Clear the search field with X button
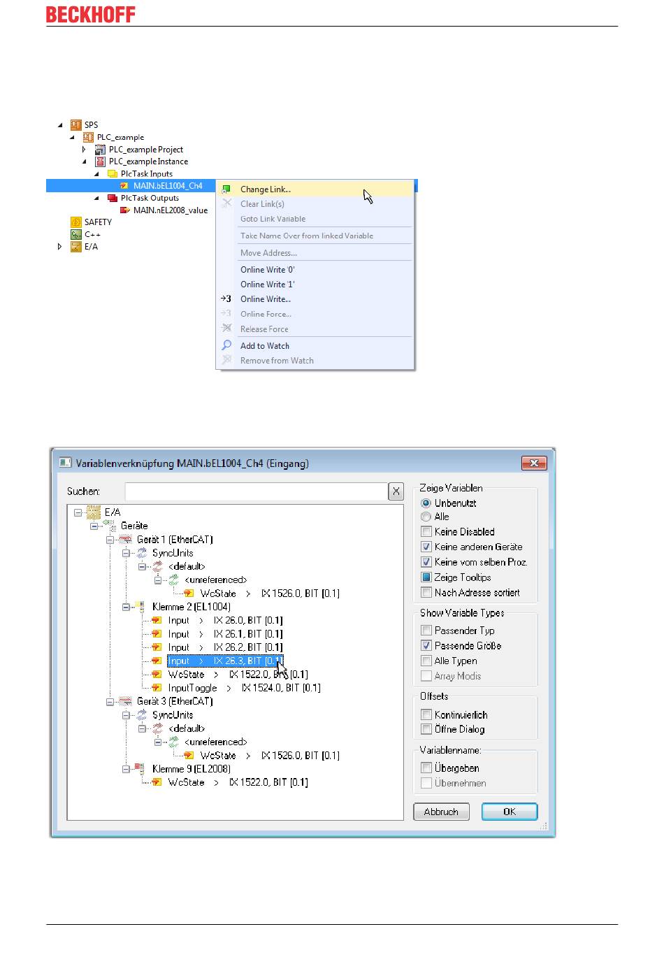This screenshot has width=664, height=957. tap(396, 491)
